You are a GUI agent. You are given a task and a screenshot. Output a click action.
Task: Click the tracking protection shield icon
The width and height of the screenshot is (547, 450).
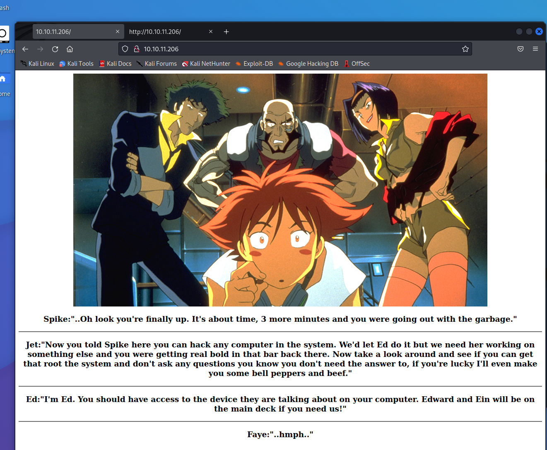125,49
